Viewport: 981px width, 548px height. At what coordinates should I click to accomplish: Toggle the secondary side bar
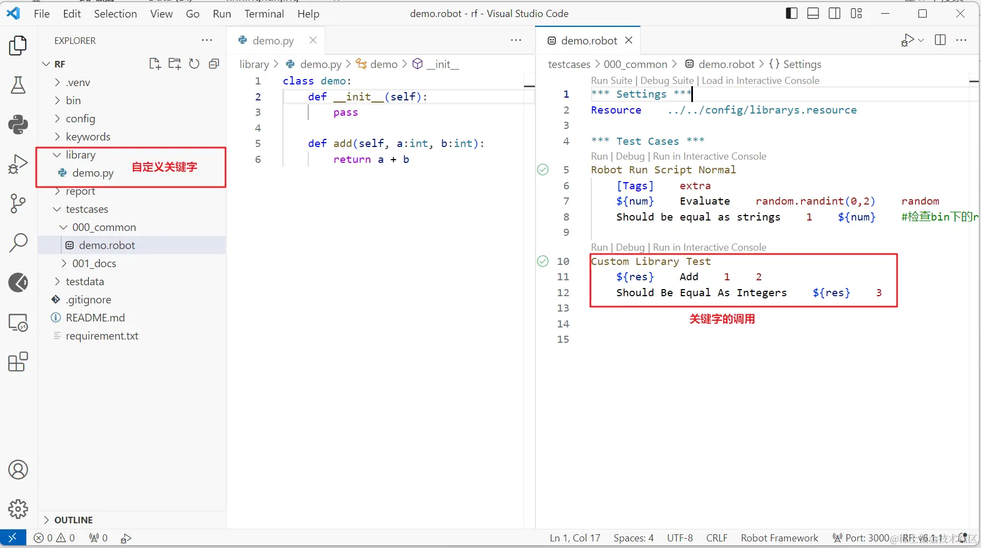(835, 14)
